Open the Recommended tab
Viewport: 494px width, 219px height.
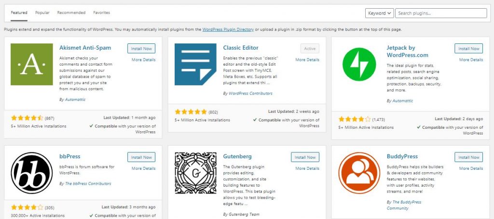pyautogui.click(x=71, y=13)
